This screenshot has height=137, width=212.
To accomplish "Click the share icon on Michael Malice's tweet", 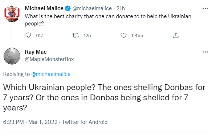I will (176, 35).
